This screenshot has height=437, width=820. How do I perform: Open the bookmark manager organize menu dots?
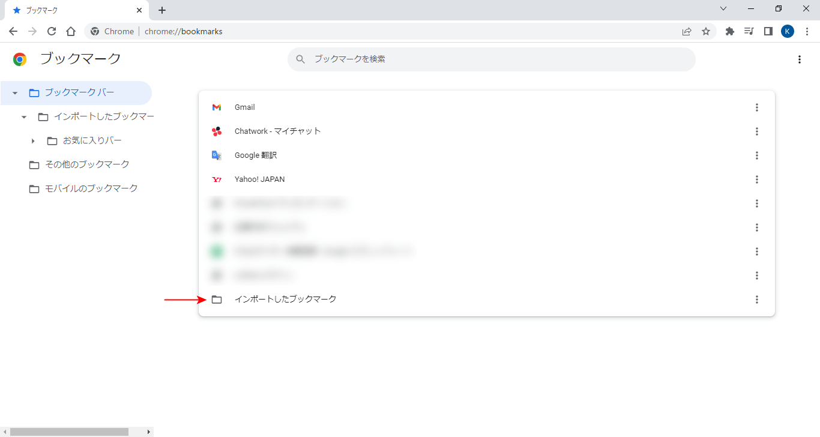(799, 59)
